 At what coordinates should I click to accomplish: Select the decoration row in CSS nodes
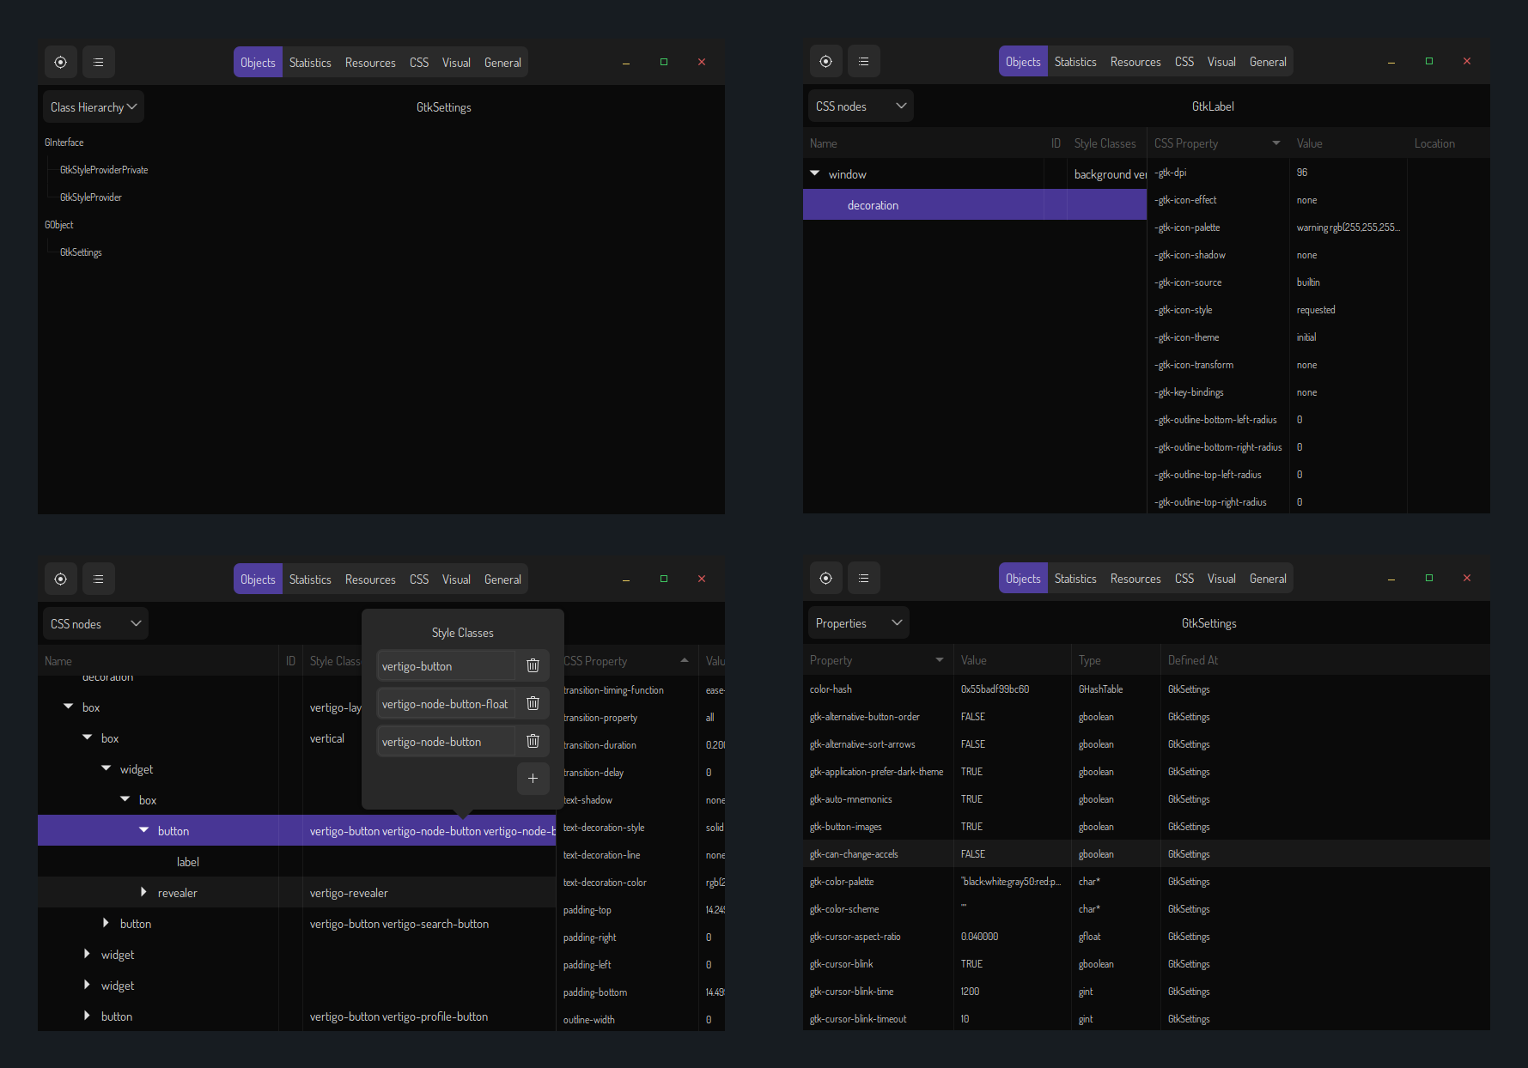pos(873,205)
